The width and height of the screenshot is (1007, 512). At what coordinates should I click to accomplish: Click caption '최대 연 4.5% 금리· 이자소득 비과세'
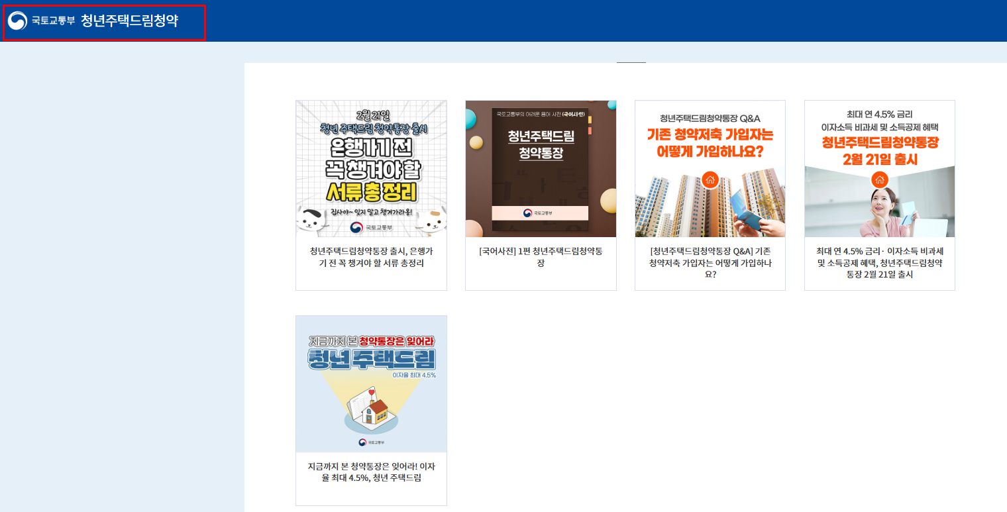(x=880, y=262)
